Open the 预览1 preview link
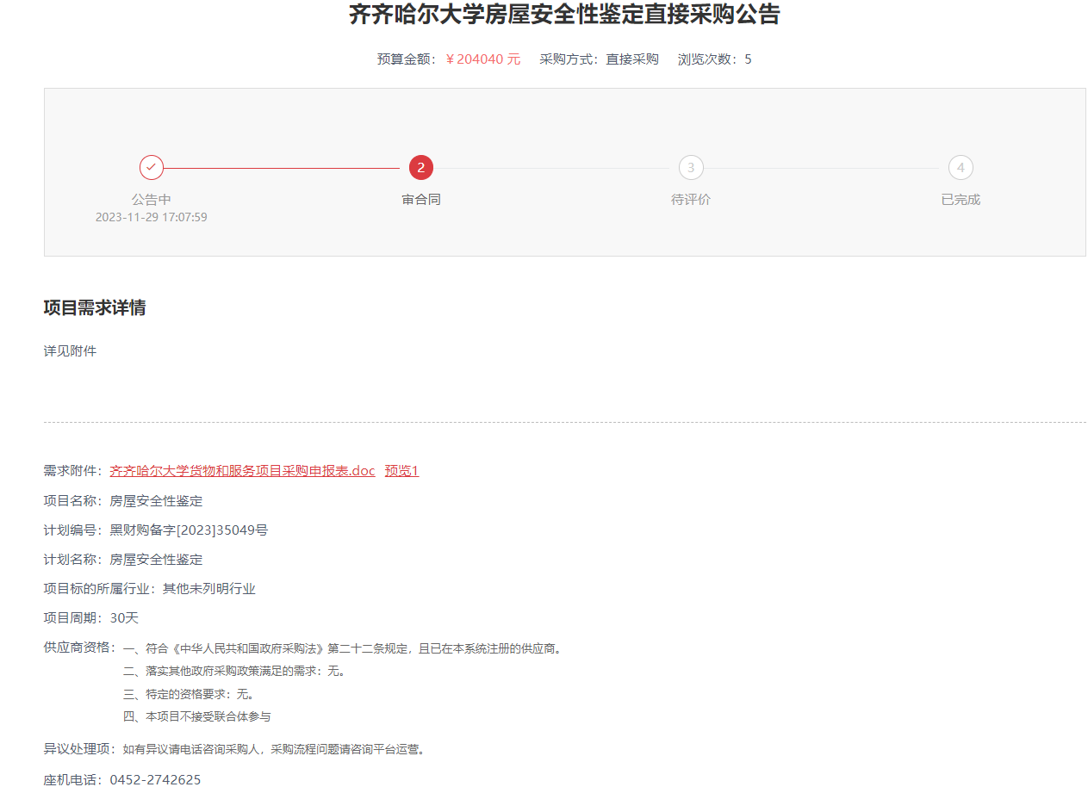This screenshot has height=787, width=1088. point(401,471)
